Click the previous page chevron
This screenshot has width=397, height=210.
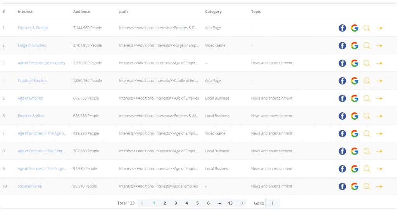(x=142, y=203)
